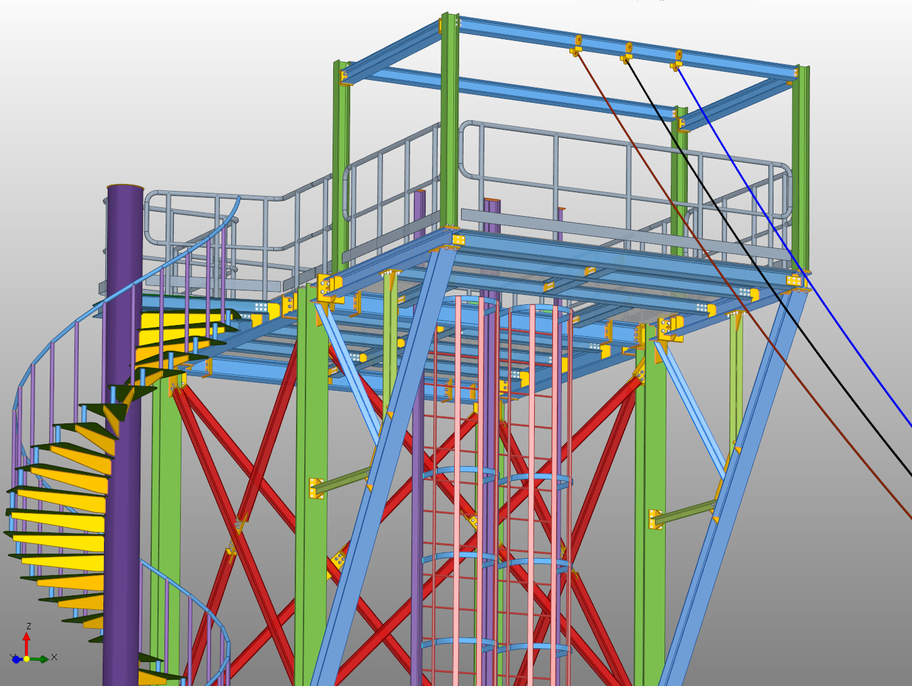The height and width of the screenshot is (686, 912).
Task: Select the olive horizontal strut on left green column
Action: click(343, 481)
